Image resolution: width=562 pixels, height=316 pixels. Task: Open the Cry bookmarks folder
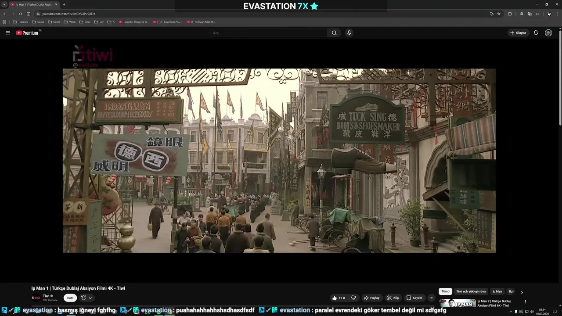tap(99, 22)
